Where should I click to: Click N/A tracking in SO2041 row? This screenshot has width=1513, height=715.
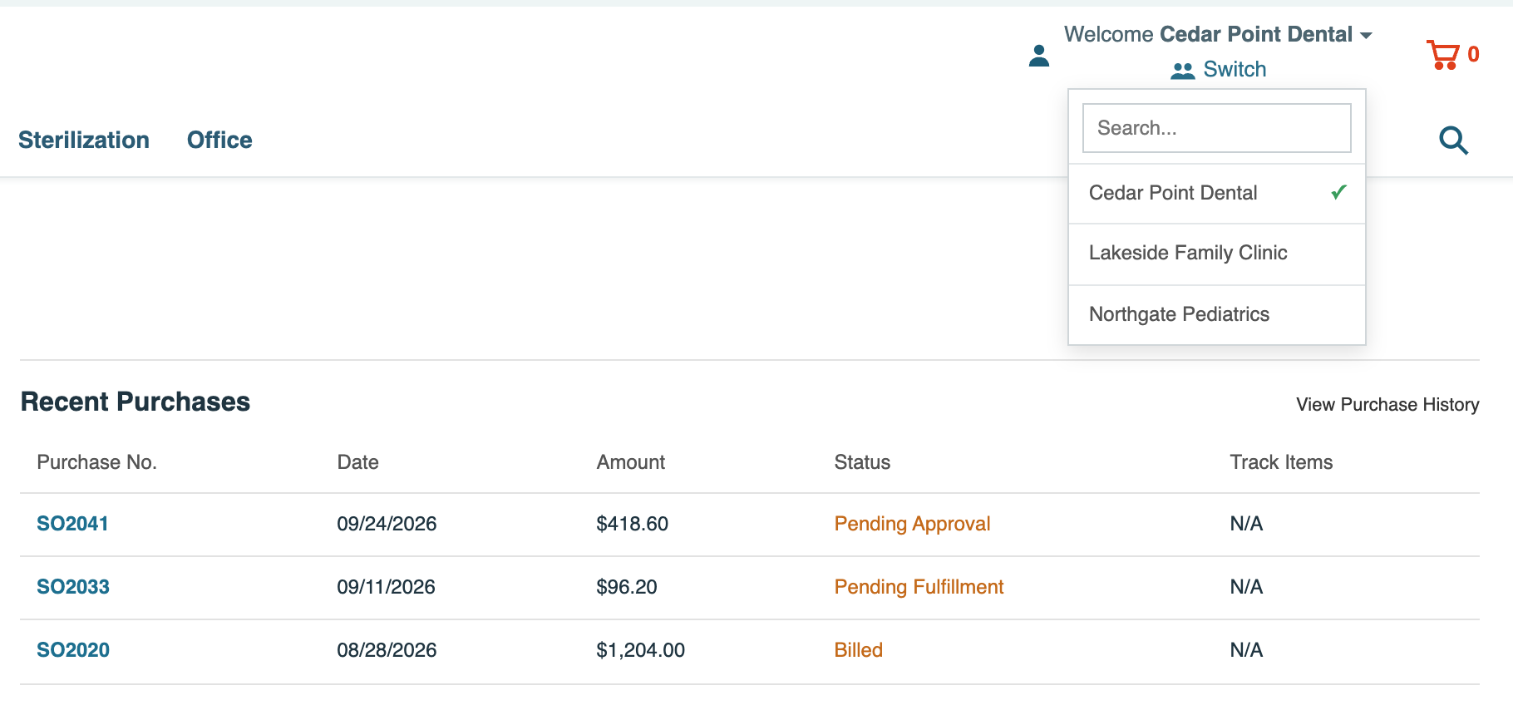(x=1246, y=524)
